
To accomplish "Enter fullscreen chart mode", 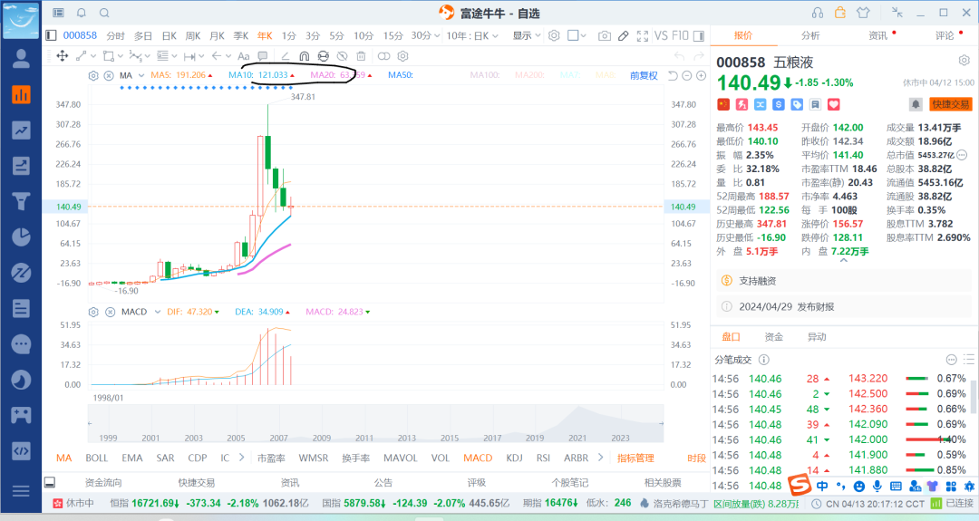I will point(642,36).
